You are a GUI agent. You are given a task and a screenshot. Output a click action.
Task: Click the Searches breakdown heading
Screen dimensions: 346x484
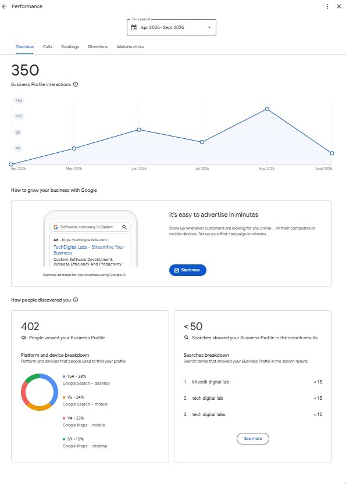click(206, 355)
